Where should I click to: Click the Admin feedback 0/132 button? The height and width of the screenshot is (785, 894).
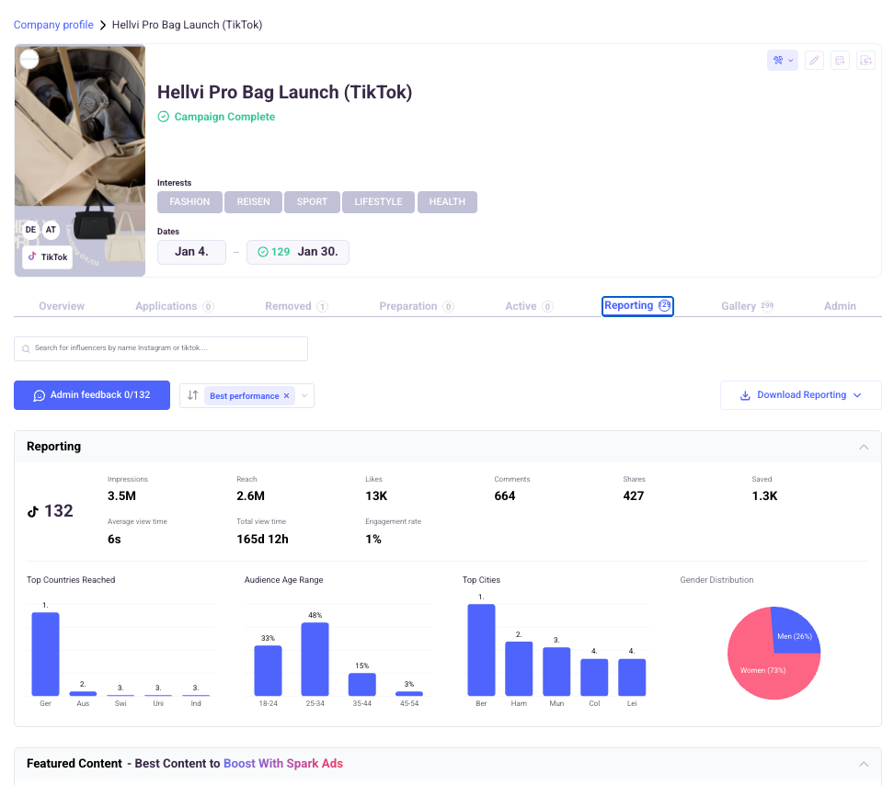pyautogui.click(x=92, y=395)
